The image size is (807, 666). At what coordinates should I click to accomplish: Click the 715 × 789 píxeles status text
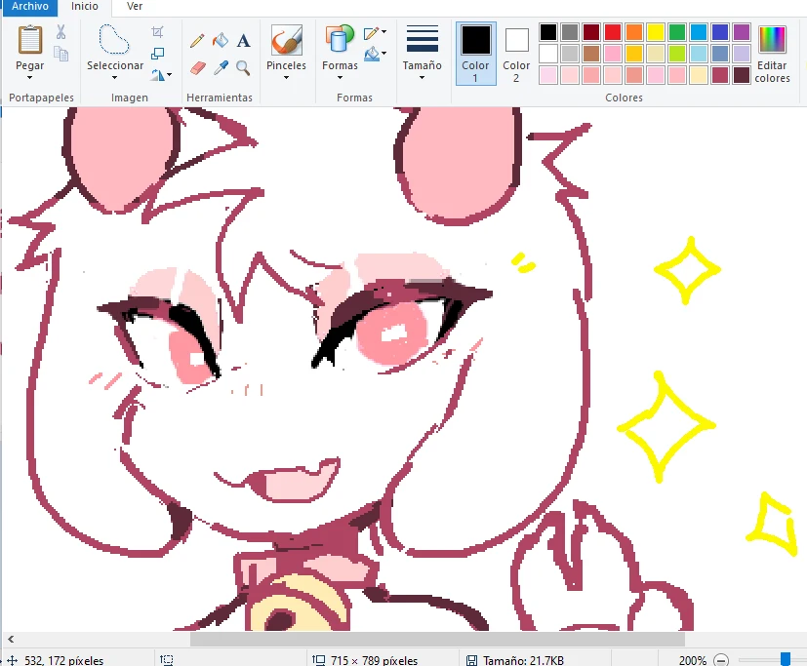point(374,660)
